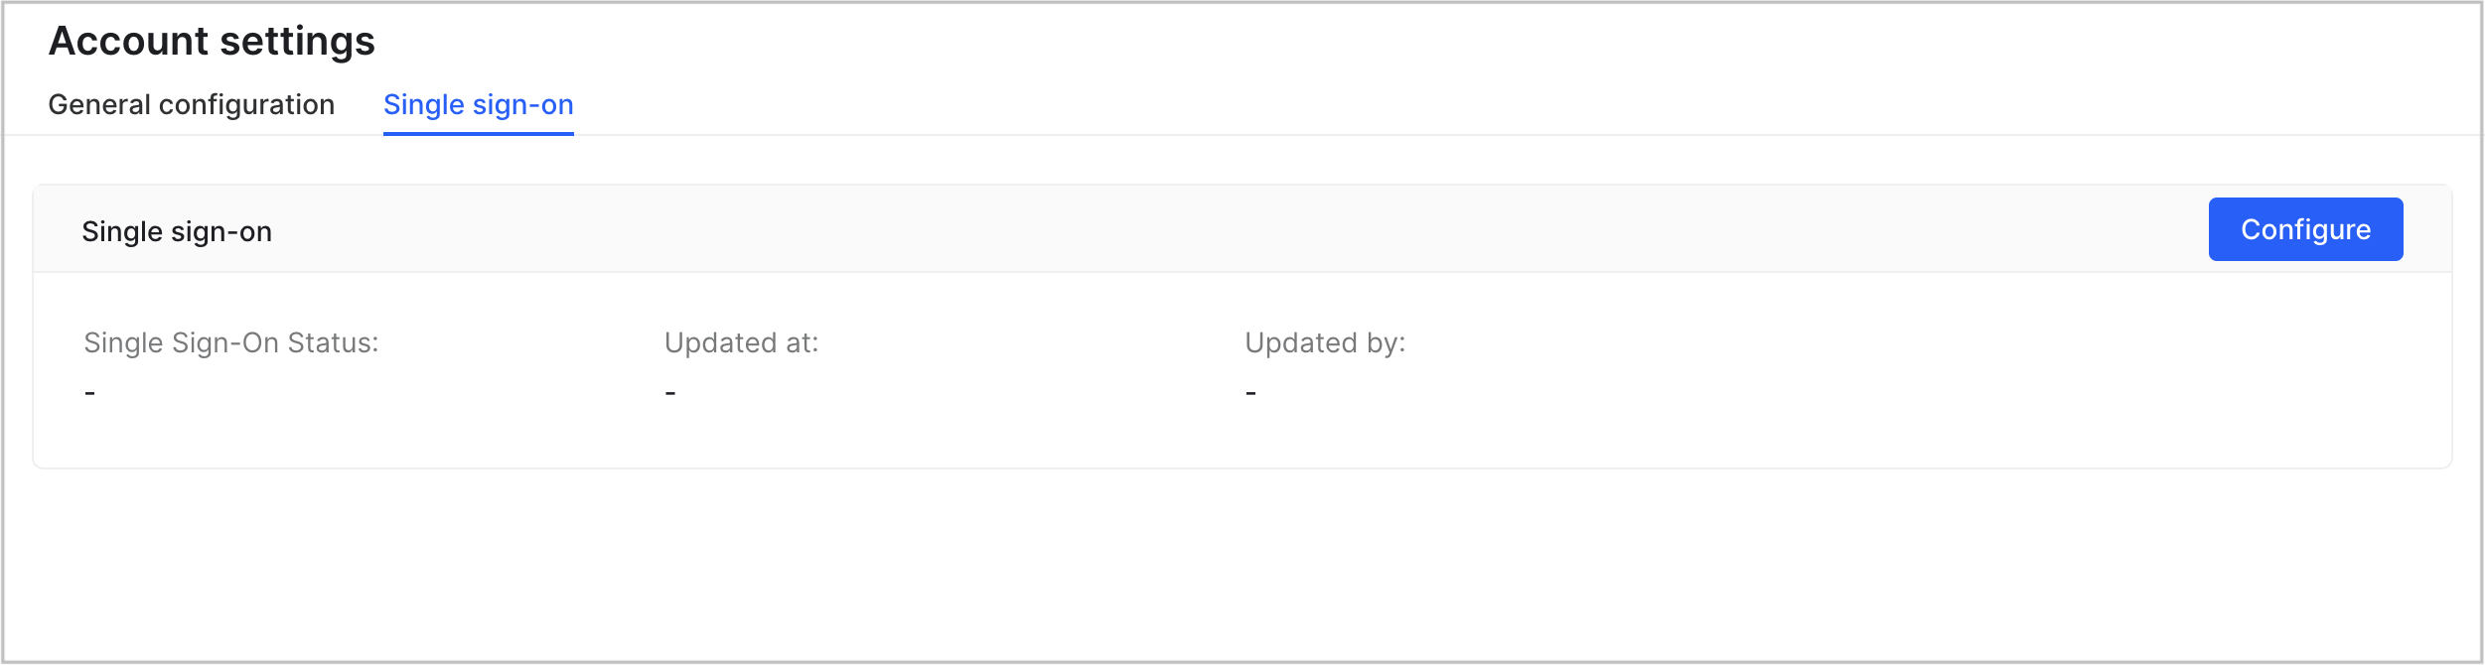Click the dash value under Updated at
The image size is (2485, 665).
[x=670, y=393]
